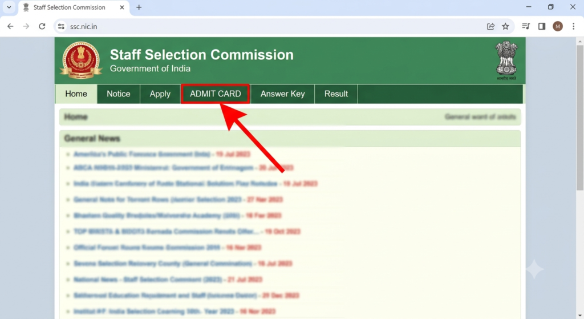Restore down the browser window
584x319 pixels.
550,7
